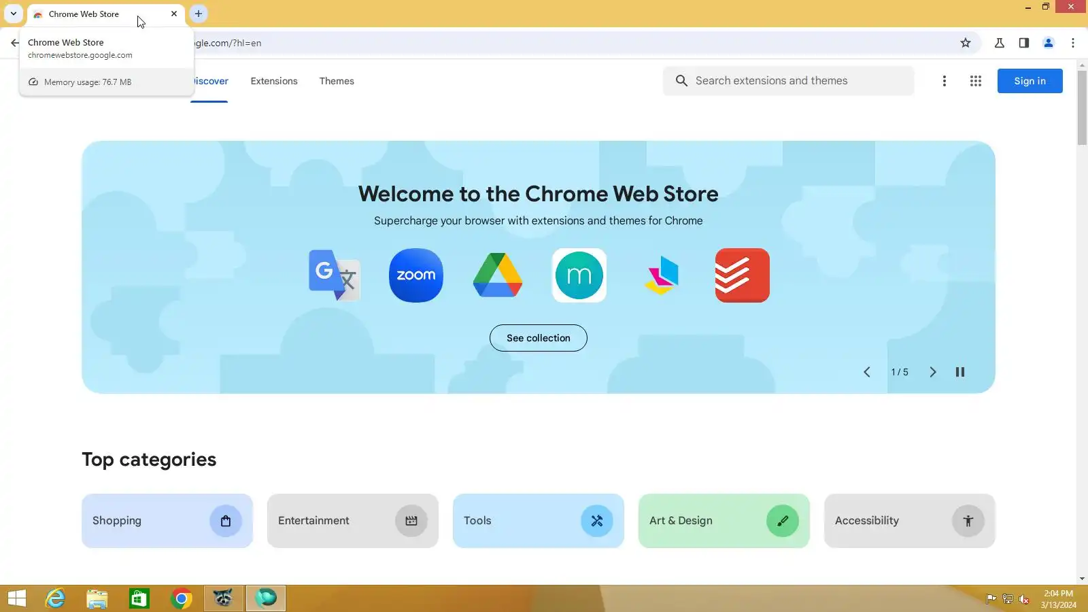Launch Internet Explorer from the taskbar
The height and width of the screenshot is (612, 1088).
coord(55,598)
